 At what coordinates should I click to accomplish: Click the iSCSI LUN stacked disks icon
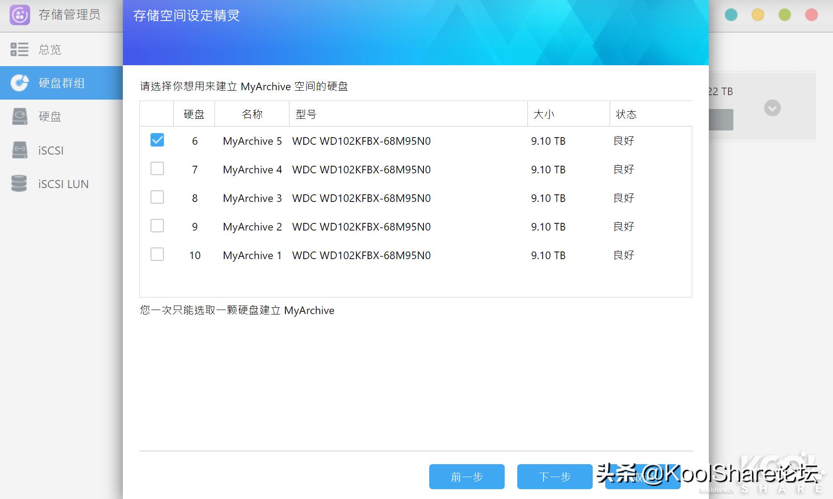[x=20, y=184]
